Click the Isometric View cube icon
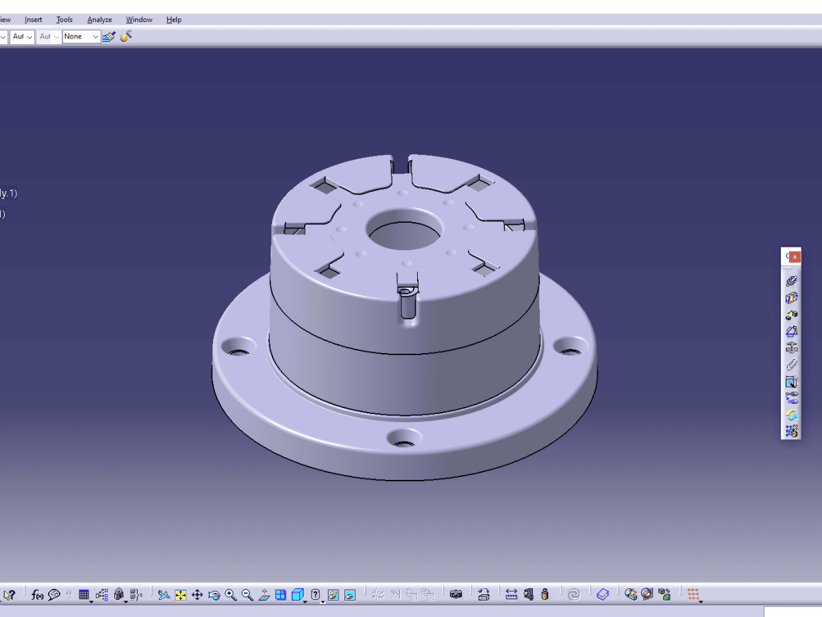The image size is (822, 617). point(297,594)
